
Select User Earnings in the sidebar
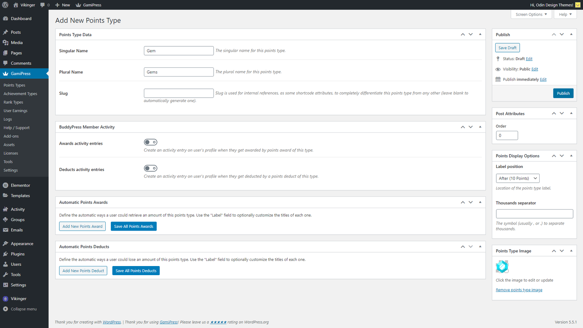click(x=15, y=110)
